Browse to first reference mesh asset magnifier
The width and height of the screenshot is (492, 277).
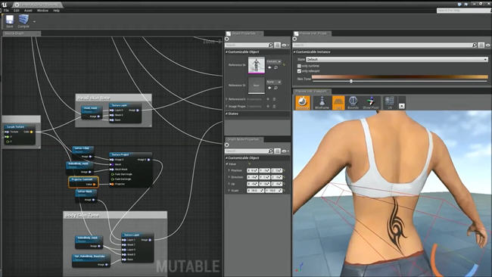point(276,67)
